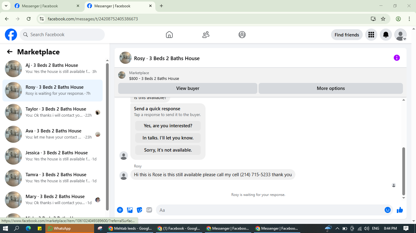Attach a photo using the image icon
The width and height of the screenshot is (416, 233).
130,210
